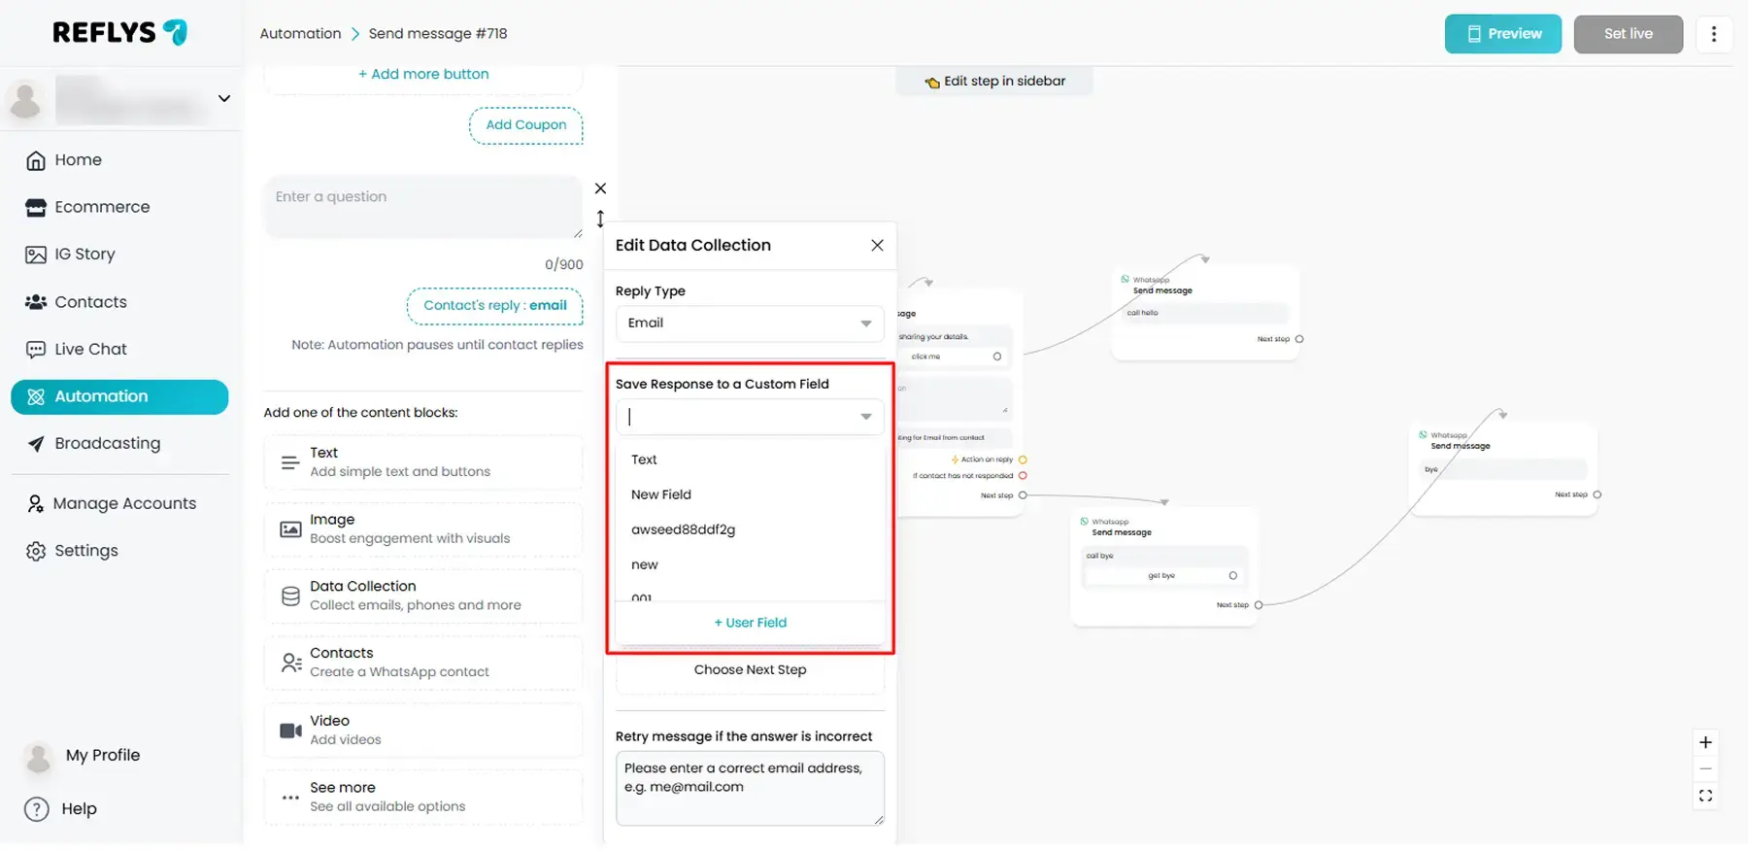Open Ecommerce section via store icon

(x=36, y=208)
